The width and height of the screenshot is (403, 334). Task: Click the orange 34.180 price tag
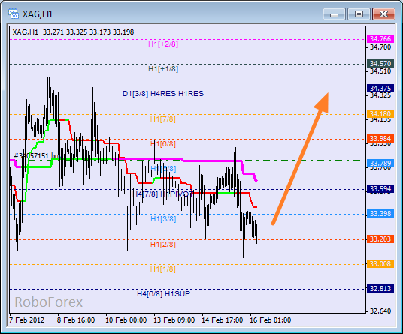coord(380,113)
